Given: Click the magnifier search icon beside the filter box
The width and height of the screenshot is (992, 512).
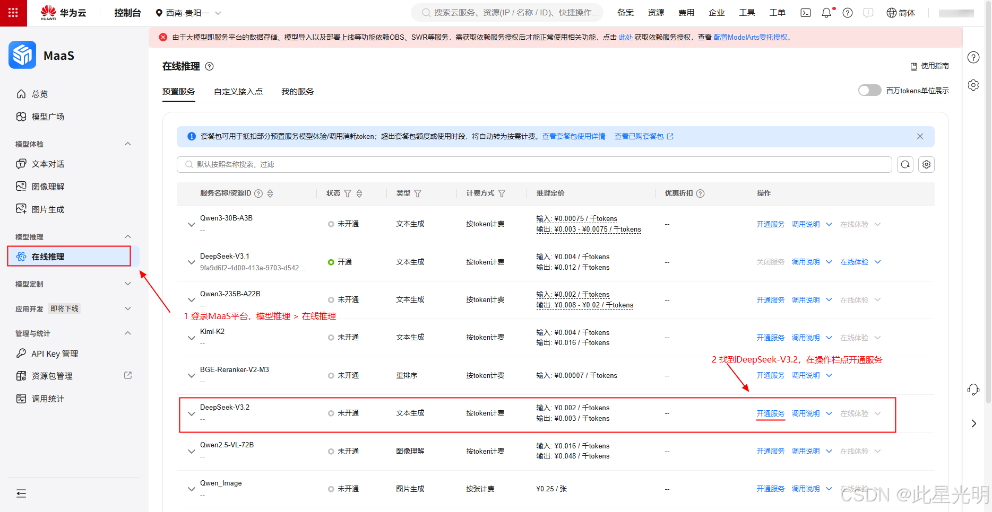Looking at the screenshot, I should point(905,164).
